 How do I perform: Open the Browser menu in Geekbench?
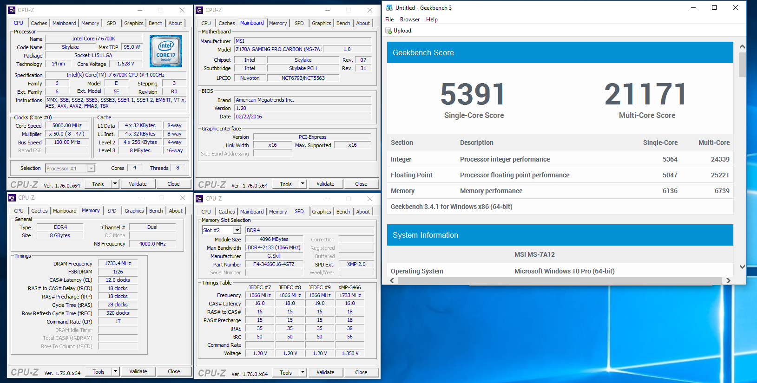410,19
